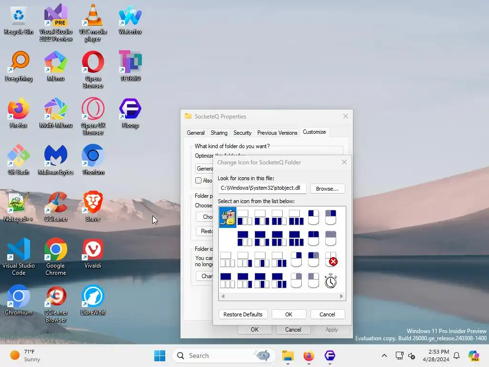Open Opera Browser desktop shortcut
The height and width of the screenshot is (367, 489).
pos(93,70)
